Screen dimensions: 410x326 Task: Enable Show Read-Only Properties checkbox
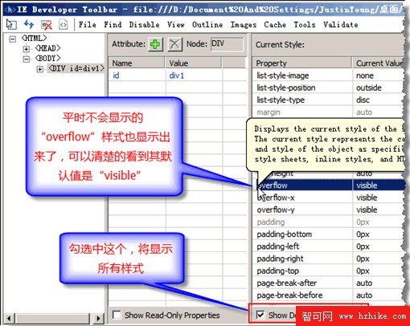click(x=117, y=315)
